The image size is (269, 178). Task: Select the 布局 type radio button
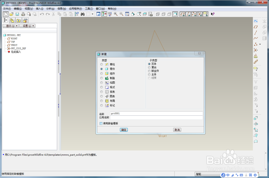click(102, 101)
